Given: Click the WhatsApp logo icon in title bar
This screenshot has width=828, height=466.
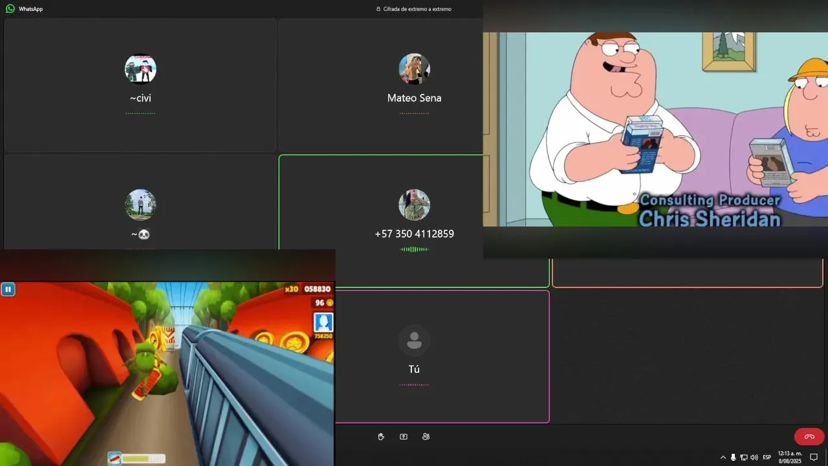Looking at the screenshot, I should pos(10,9).
